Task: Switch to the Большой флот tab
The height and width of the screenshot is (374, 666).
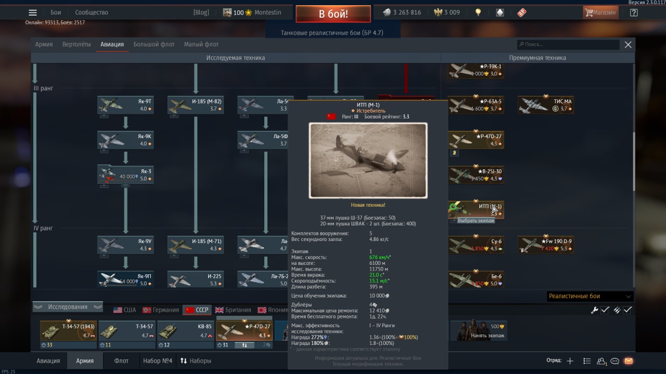Action: tap(154, 45)
